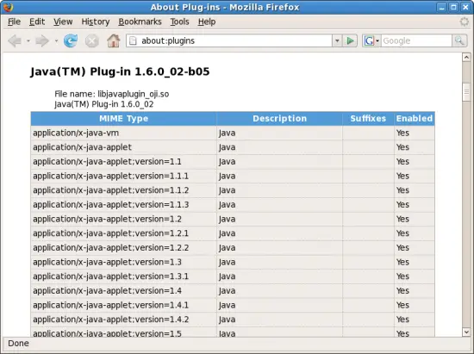Select the application/x-java-applet cell without version
Image resolution: width=474 pixels, height=354 pixels.
tap(123, 147)
